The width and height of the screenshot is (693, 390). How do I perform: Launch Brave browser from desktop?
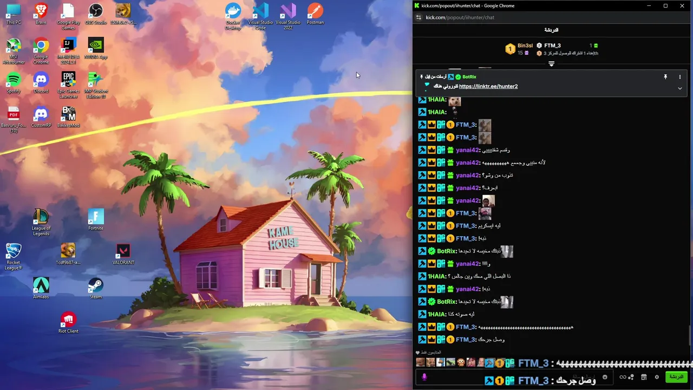[41, 15]
